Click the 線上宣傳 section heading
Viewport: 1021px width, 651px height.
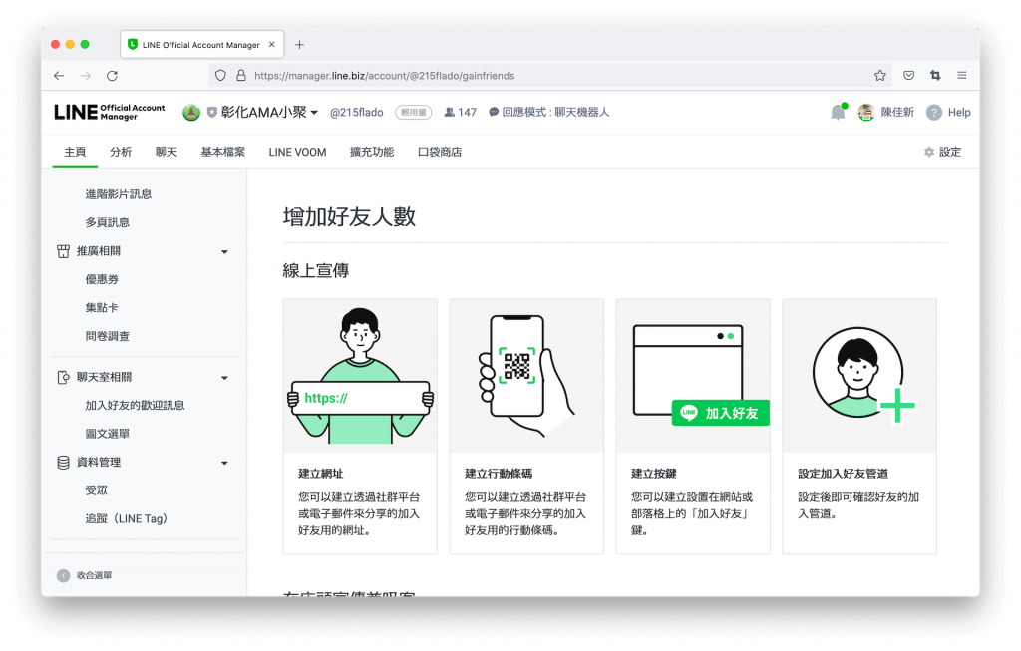coord(316,270)
